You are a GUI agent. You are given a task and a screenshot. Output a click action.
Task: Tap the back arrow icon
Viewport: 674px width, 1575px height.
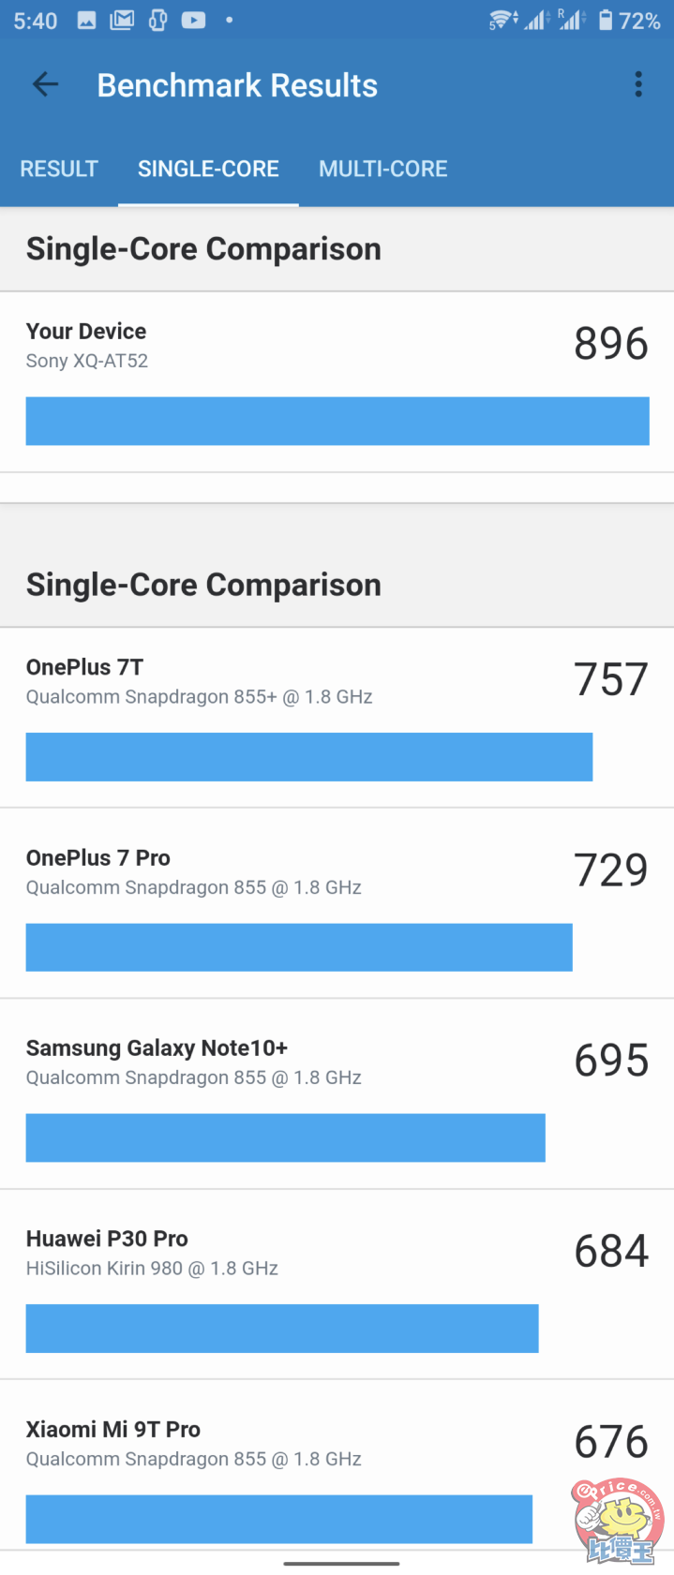(45, 85)
